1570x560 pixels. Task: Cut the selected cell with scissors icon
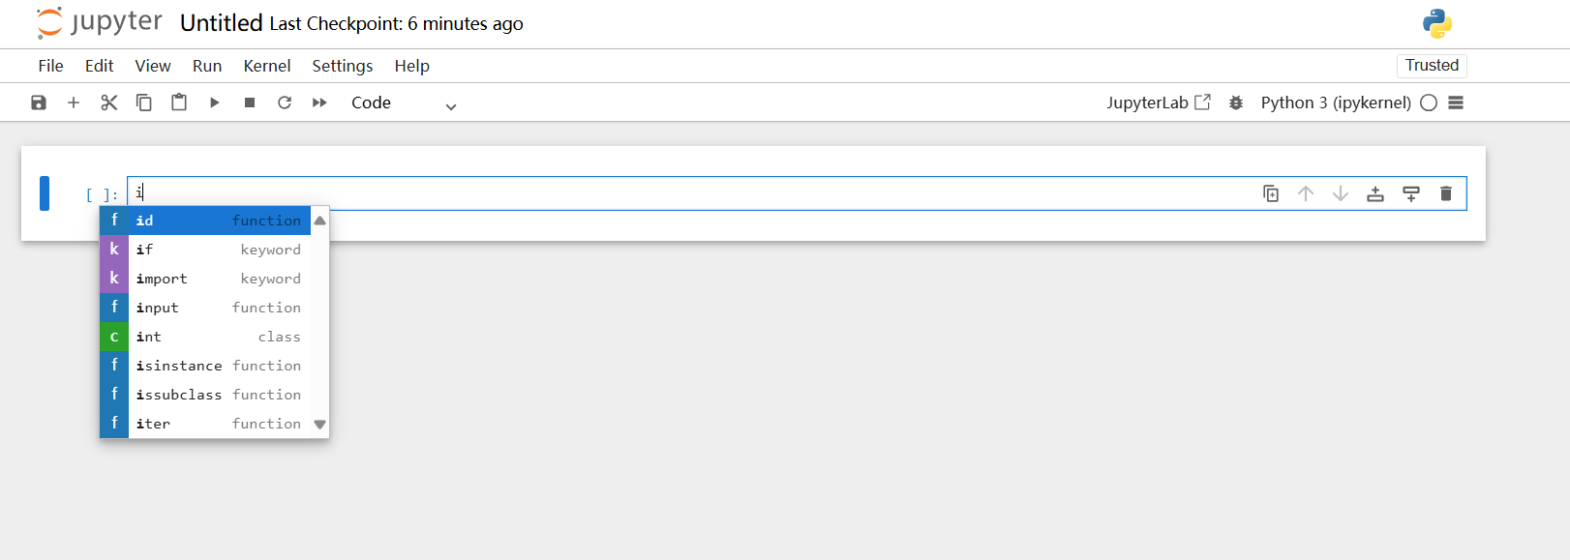(108, 103)
